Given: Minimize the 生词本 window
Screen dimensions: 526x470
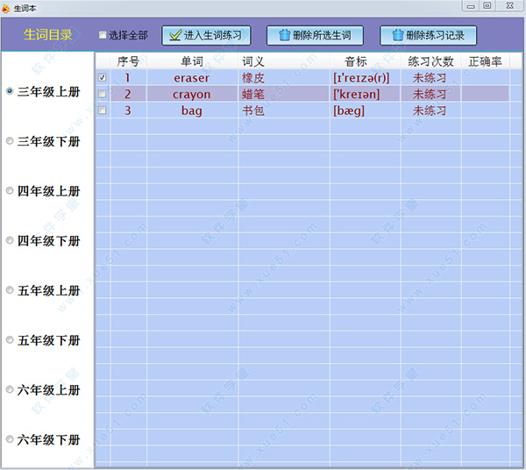Looking at the screenshot, I should tap(471, 6).
